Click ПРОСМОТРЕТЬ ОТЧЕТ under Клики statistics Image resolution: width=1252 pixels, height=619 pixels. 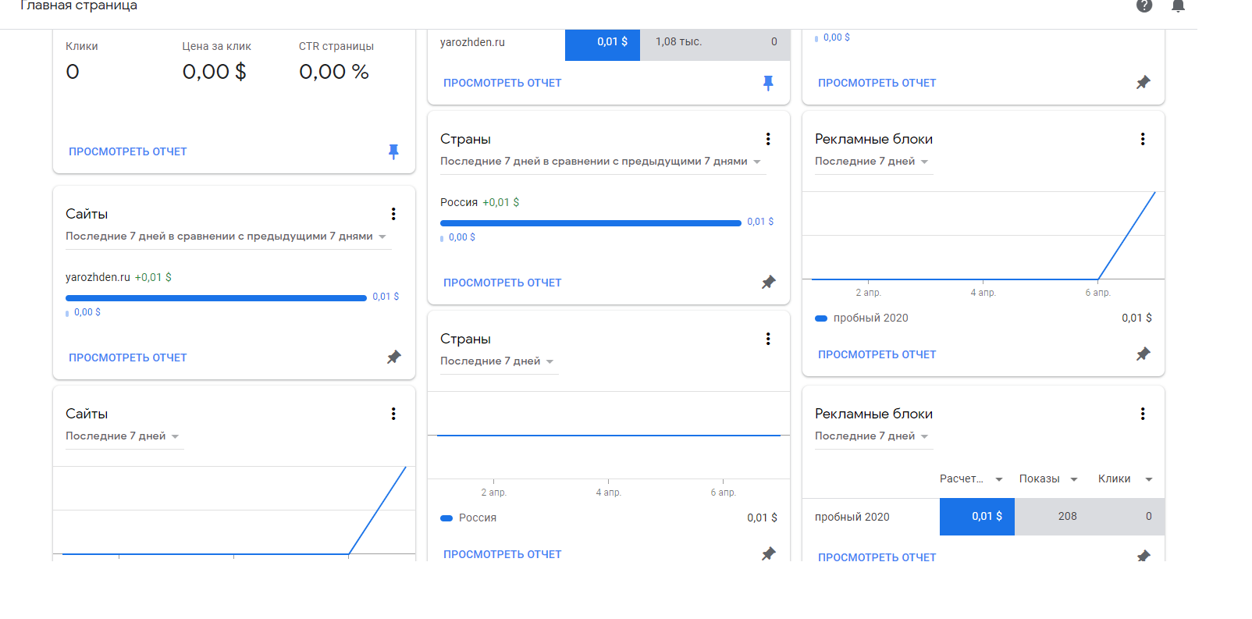pyautogui.click(x=127, y=151)
